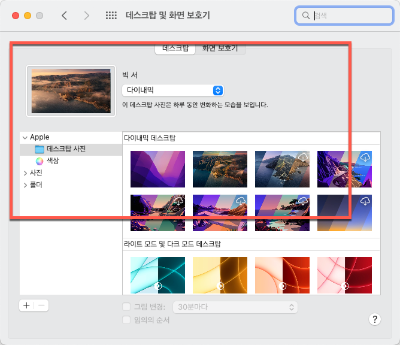Screen dimensions: 400x345
Task: Expand the 폴더 section
Action: pos(25,185)
